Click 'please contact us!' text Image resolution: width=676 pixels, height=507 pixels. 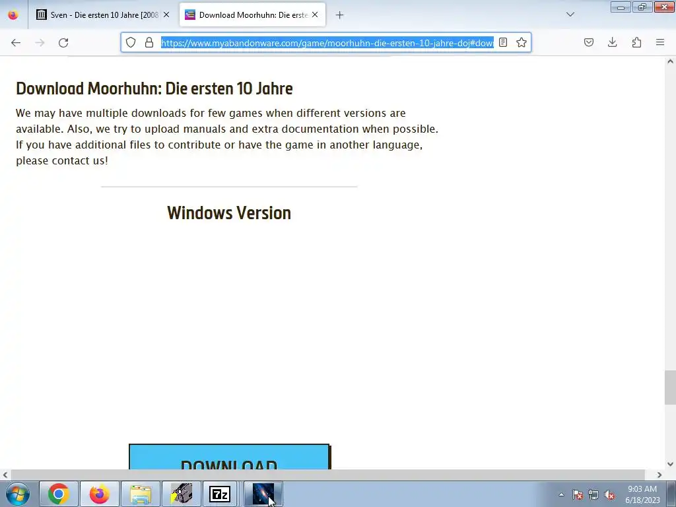point(62,161)
